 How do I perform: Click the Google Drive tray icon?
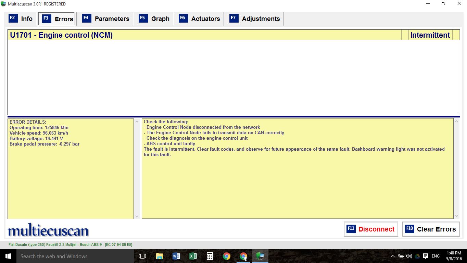[x=417, y=256]
